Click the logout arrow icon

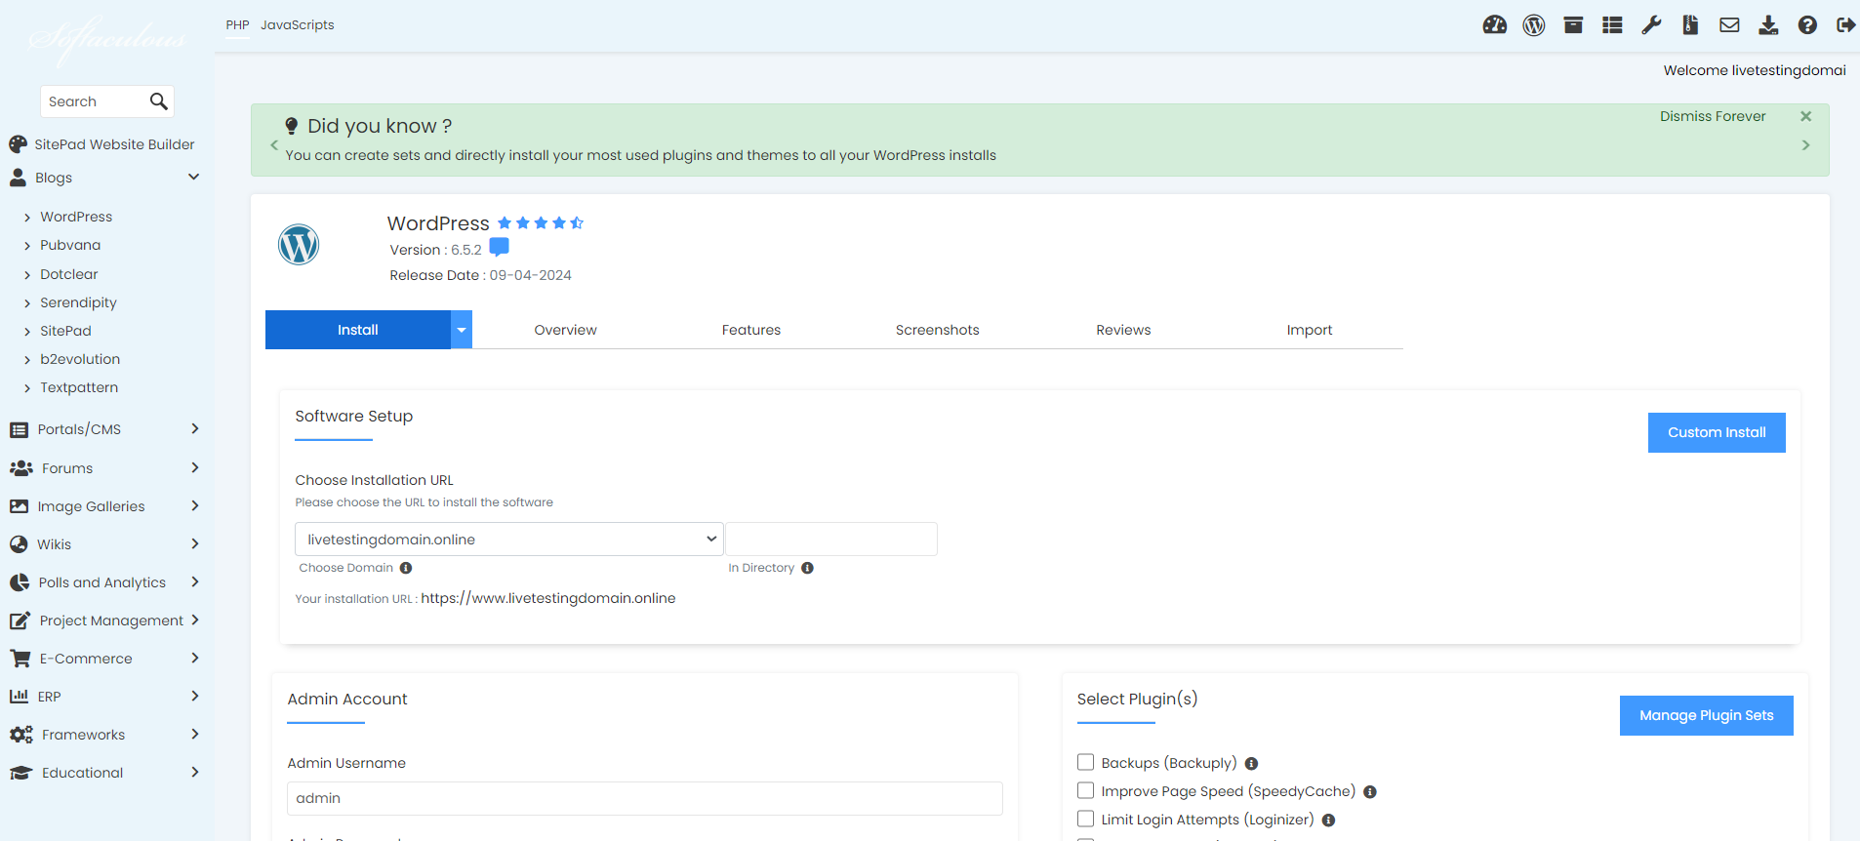[x=1845, y=25]
